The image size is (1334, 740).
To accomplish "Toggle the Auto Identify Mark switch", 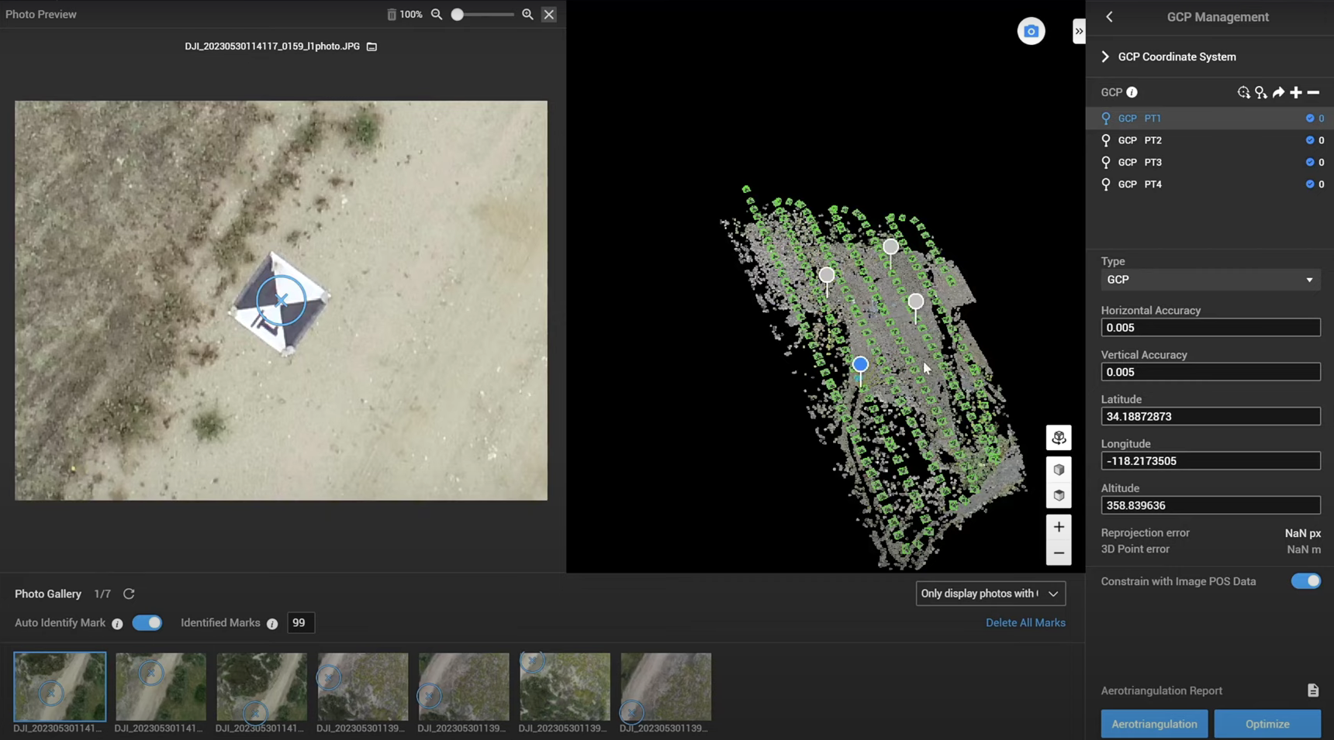I will 147,623.
